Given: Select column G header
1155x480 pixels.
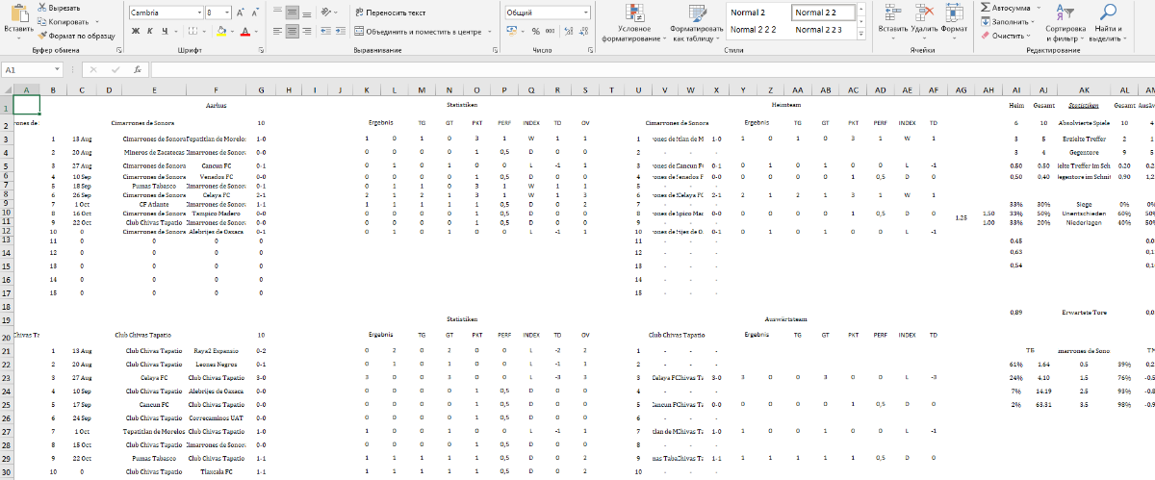Looking at the screenshot, I should 261,90.
